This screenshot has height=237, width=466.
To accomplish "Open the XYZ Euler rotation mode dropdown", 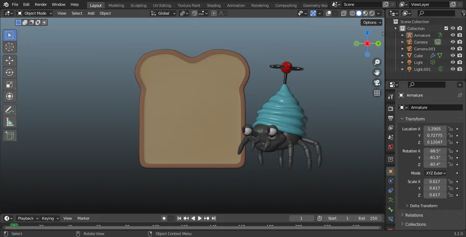I will (x=435, y=173).
